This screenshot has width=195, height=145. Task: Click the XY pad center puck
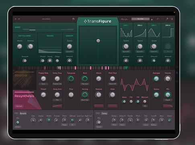[x=98, y=41]
